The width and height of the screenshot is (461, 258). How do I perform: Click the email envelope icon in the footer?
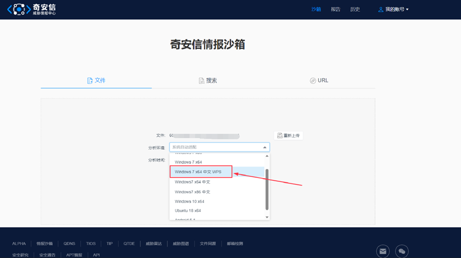click(383, 251)
